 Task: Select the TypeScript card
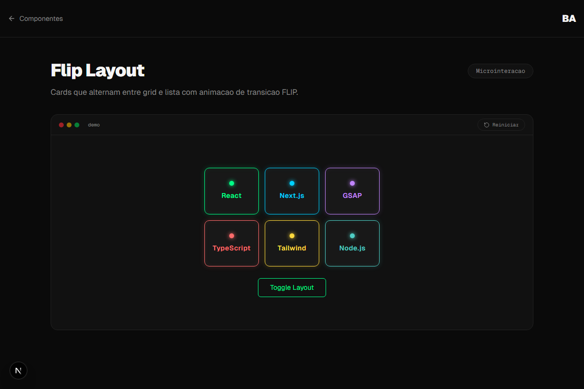(x=231, y=243)
